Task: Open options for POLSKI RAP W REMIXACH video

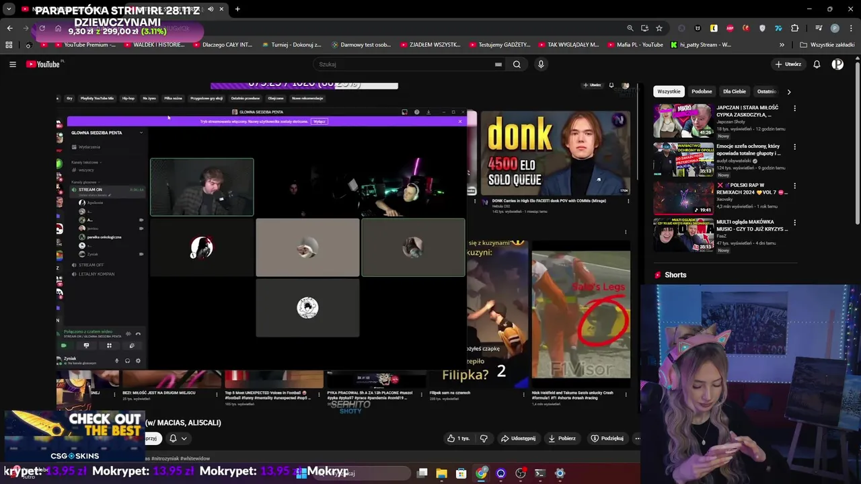Action: pos(794,186)
